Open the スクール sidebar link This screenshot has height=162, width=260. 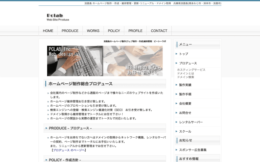[185, 131]
